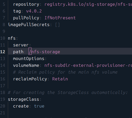The width and height of the screenshot is (132, 118).
Task: Click the empty line 9
Action: (x=70, y=31)
